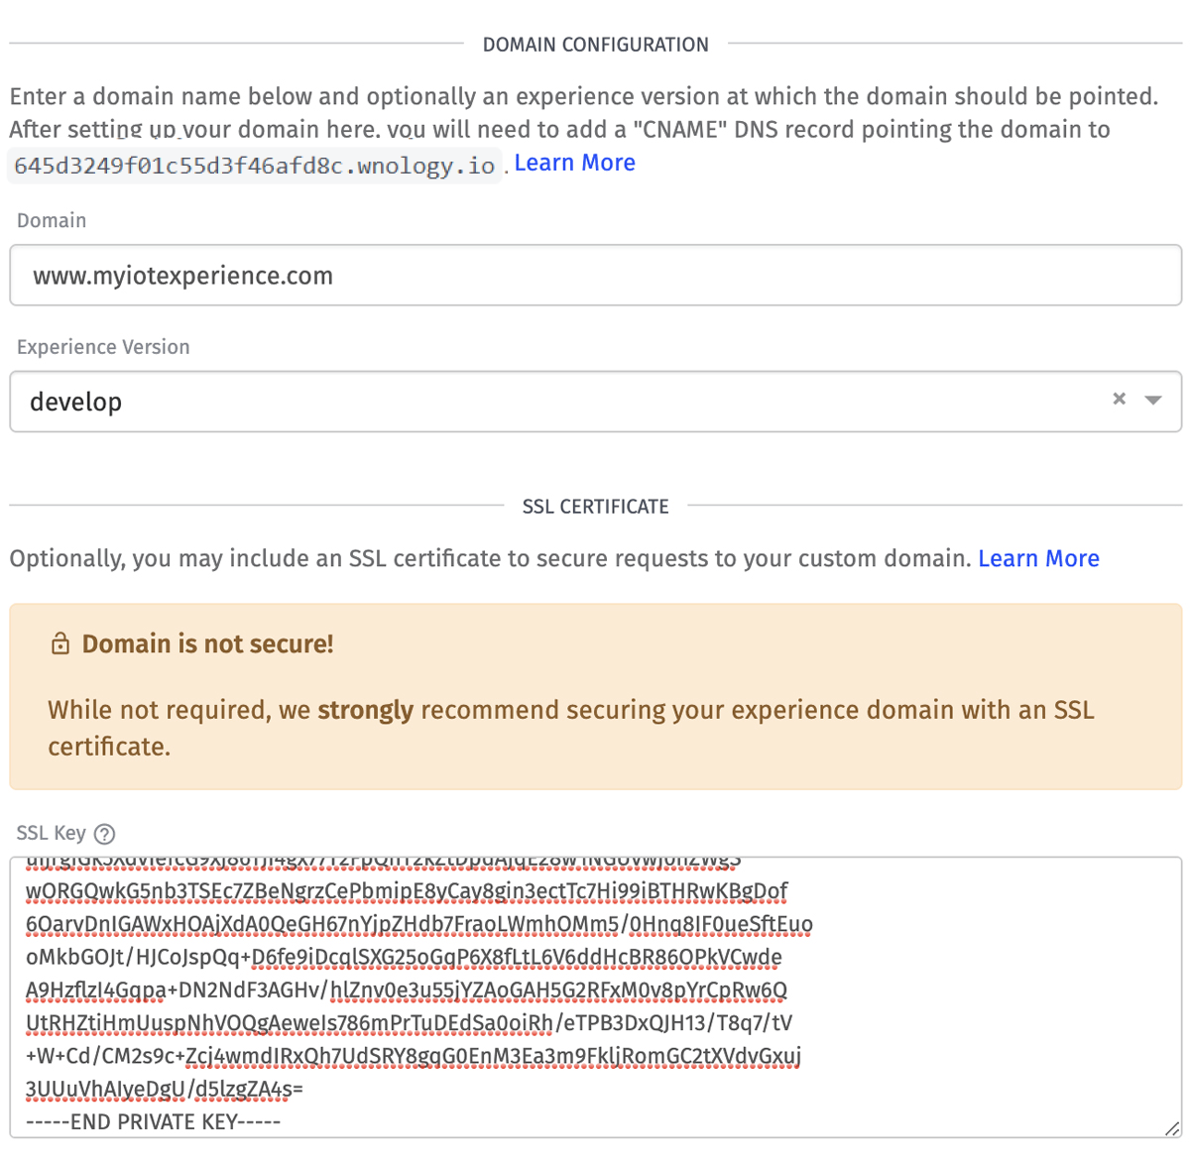Expand the Experience Version dropdown arrow

click(1153, 400)
